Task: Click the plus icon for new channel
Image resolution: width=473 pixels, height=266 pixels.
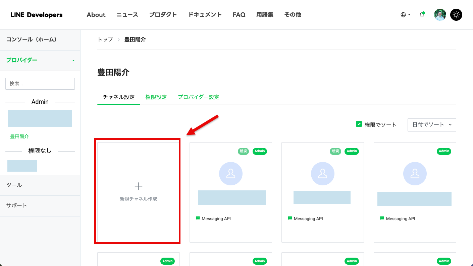Action: pyautogui.click(x=139, y=186)
